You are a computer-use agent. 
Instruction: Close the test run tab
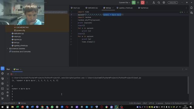pos(21,69)
